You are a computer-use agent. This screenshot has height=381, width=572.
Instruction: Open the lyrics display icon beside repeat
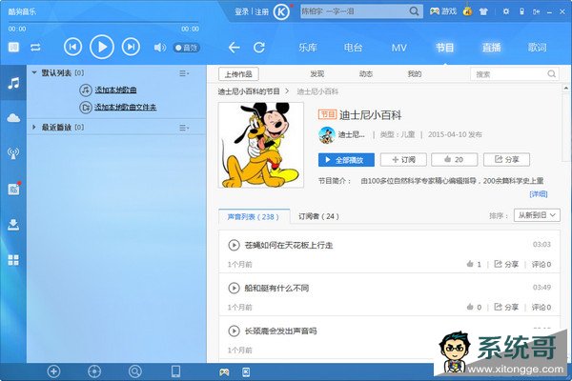click(x=13, y=47)
